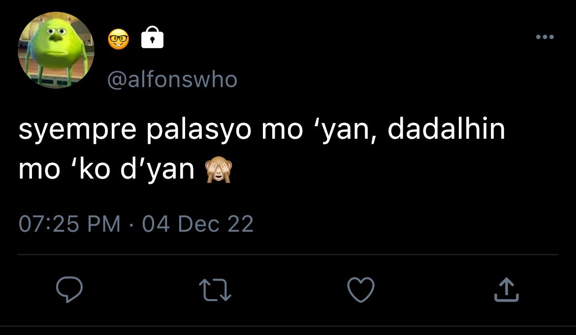Click the 04 Dec 22 date
The height and width of the screenshot is (335, 576).
(x=198, y=224)
